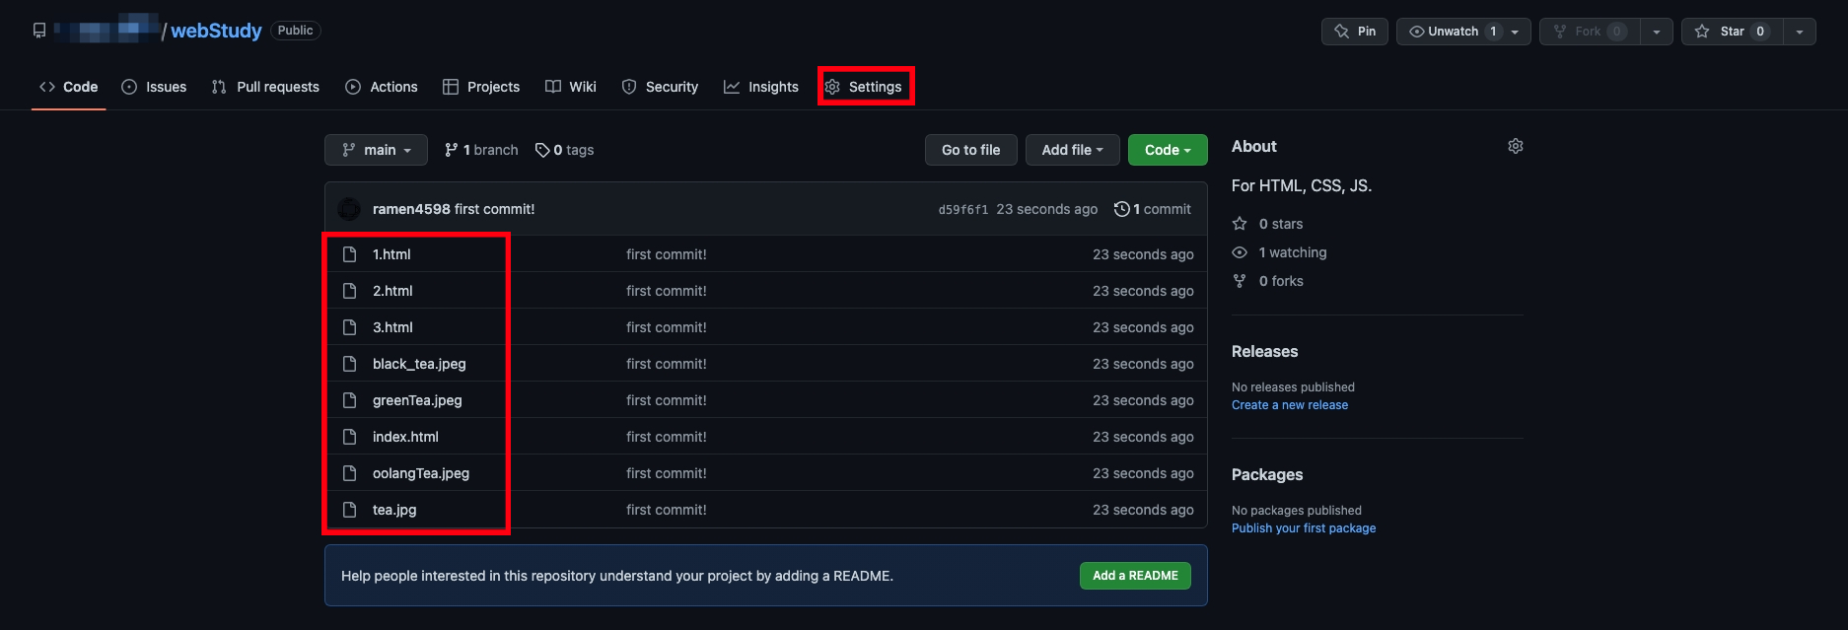The height and width of the screenshot is (630, 1848).
Task: Open the Insights tab
Action: click(761, 87)
